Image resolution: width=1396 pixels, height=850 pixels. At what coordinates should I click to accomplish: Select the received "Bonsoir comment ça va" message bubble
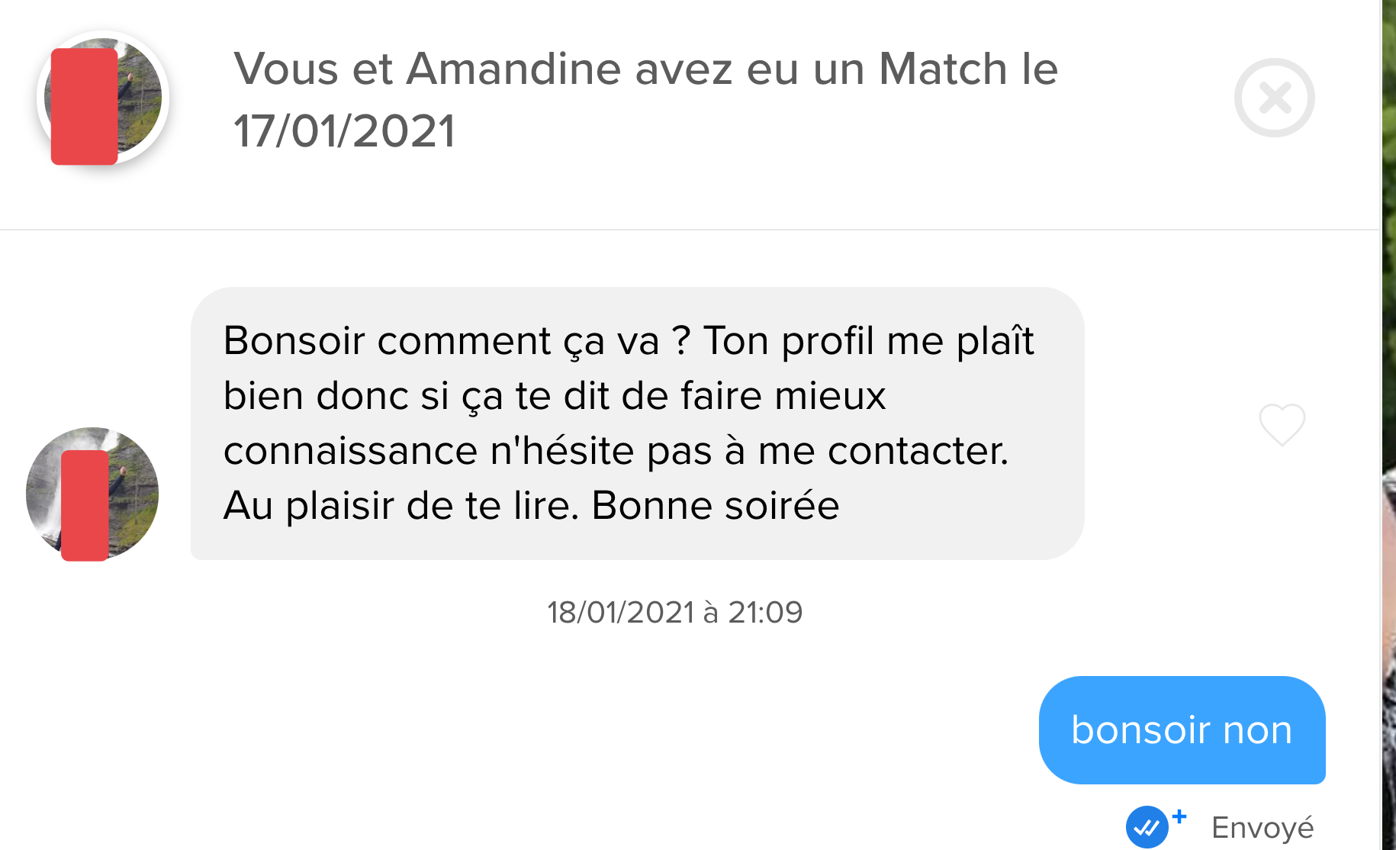[637, 423]
